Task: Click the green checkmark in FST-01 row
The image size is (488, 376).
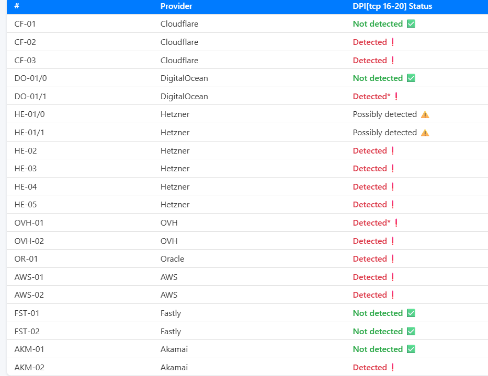Action: 411,313
